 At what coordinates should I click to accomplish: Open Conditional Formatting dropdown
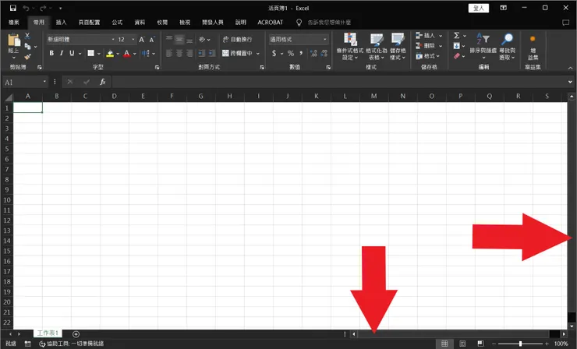point(349,46)
